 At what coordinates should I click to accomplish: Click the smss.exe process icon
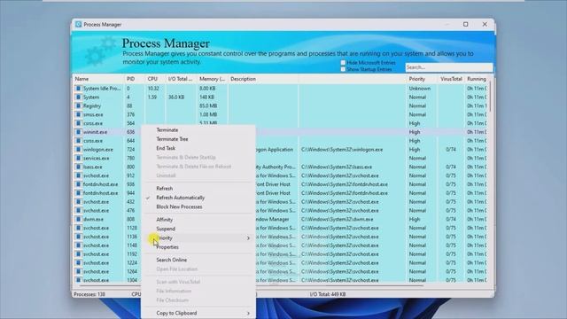(78, 114)
